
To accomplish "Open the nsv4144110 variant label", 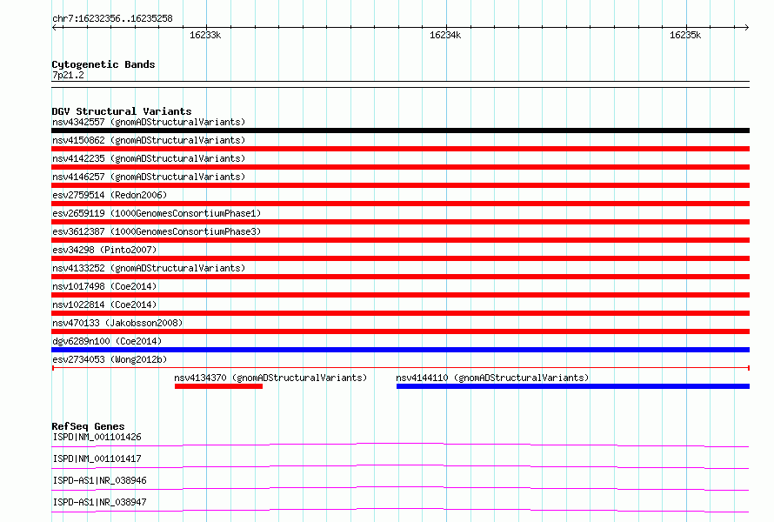I will click(x=492, y=378).
